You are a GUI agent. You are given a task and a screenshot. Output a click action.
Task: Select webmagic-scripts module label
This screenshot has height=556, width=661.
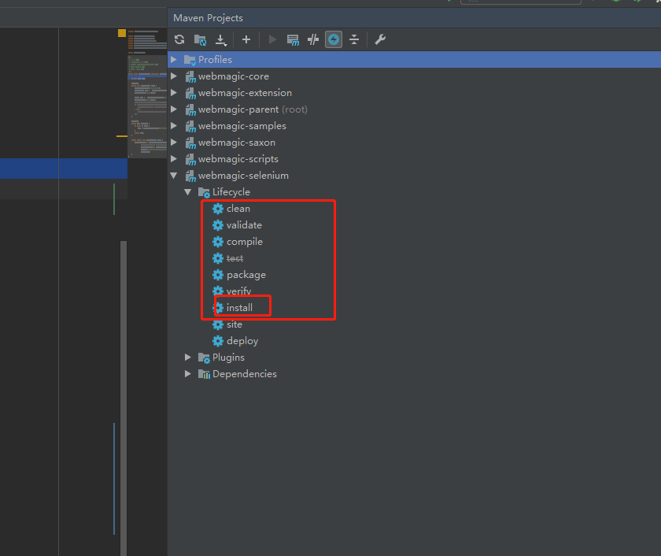coord(238,159)
